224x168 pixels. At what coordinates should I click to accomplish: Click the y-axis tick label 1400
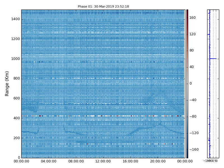tap(16, 19)
